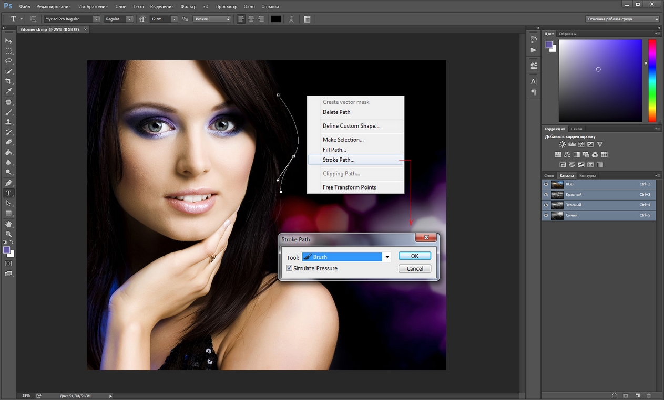Expand the Myriad Pro font family dropdown
This screenshot has width=664, height=400.
pyautogui.click(x=96, y=19)
